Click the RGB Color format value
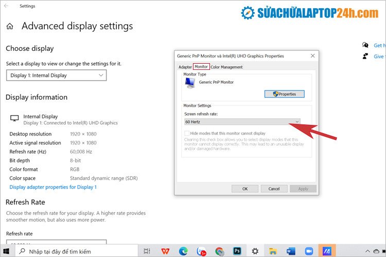This screenshot has width=386, height=257. pyautogui.click(x=75, y=170)
